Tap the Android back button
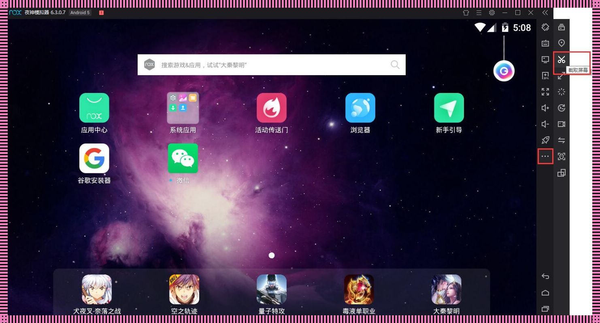 545,277
